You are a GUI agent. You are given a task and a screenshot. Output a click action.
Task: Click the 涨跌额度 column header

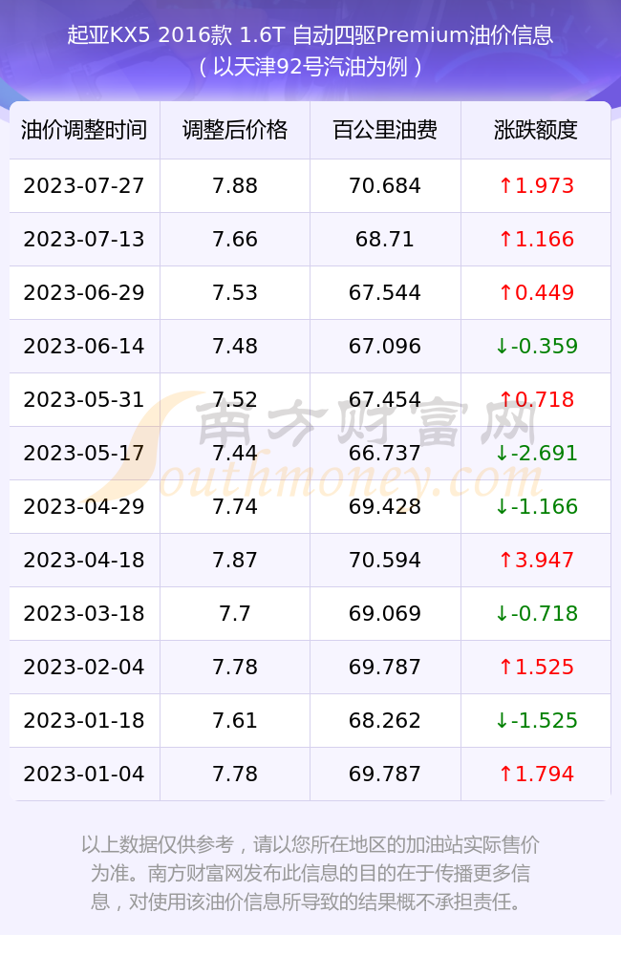click(x=536, y=130)
